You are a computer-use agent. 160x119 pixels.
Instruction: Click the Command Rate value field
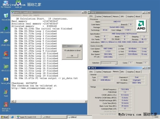tap(125, 109)
